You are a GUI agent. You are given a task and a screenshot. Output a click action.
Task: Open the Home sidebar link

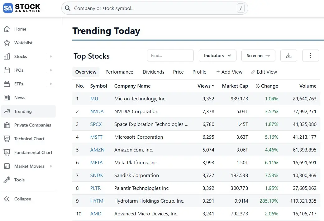click(x=20, y=29)
